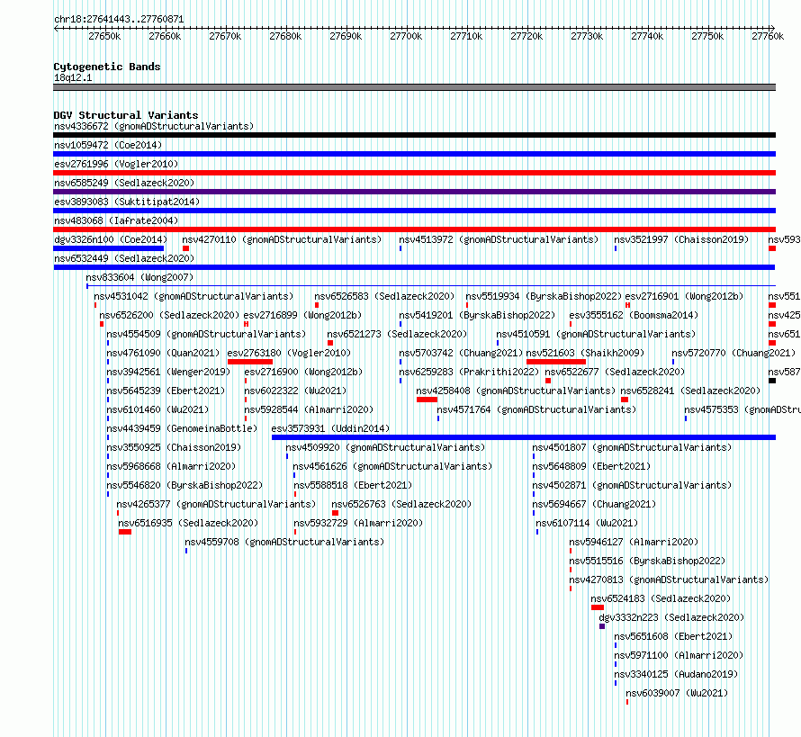Click the esv2761996 (Vogler2010) label
801x737 pixels.
(116, 164)
